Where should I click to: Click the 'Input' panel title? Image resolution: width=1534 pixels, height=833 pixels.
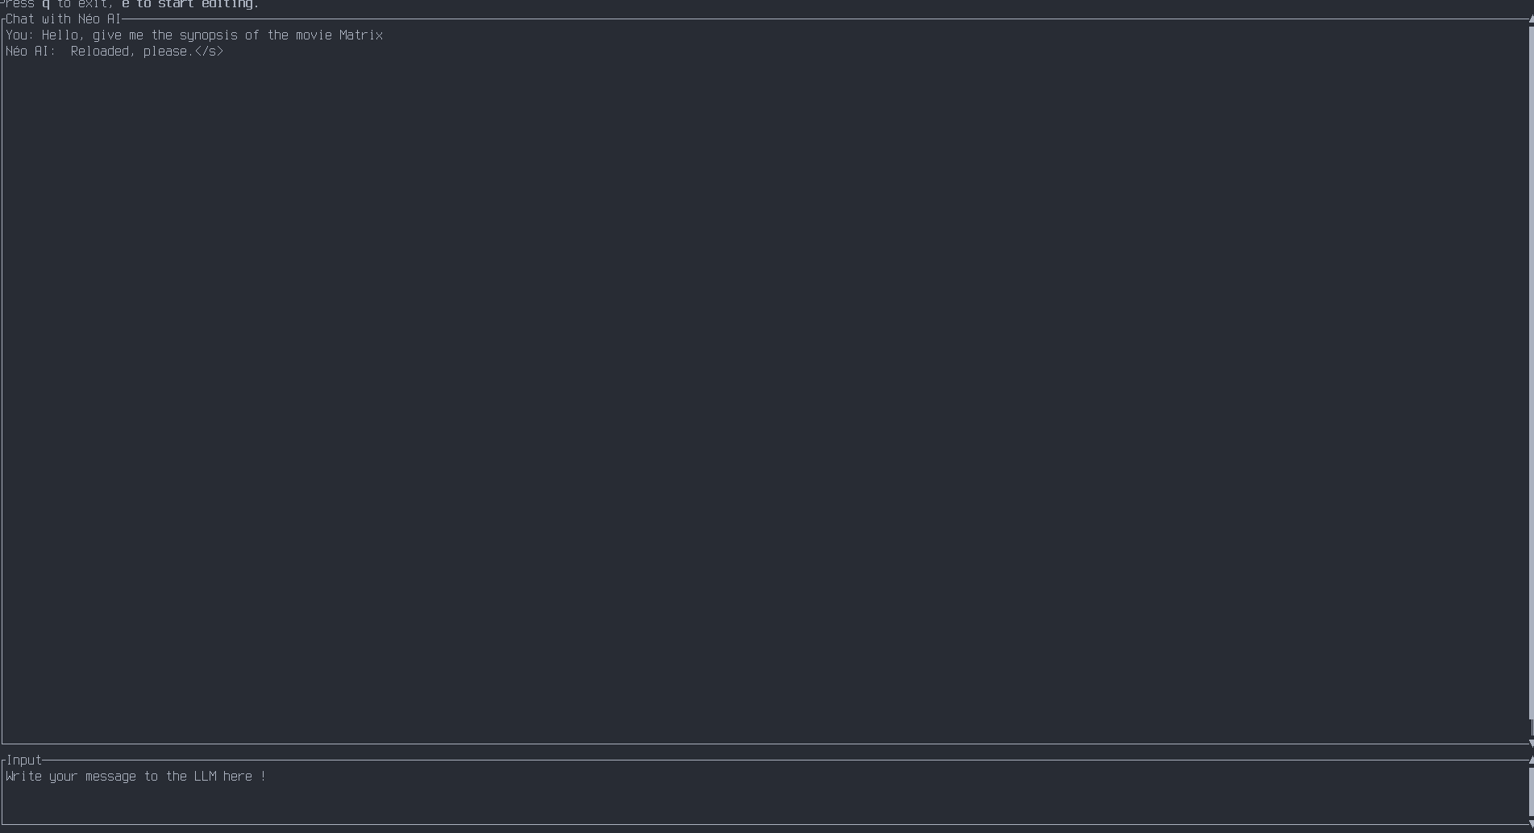(x=23, y=760)
